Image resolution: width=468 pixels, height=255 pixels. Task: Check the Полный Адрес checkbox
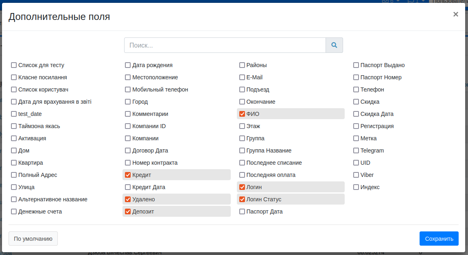14,175
